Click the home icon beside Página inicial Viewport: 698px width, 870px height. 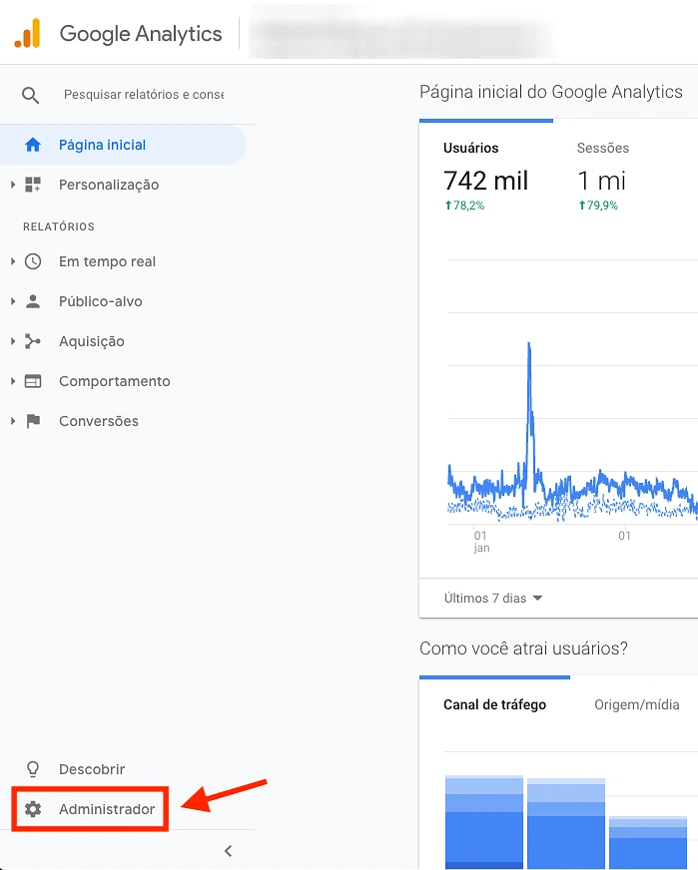[33, 145]
